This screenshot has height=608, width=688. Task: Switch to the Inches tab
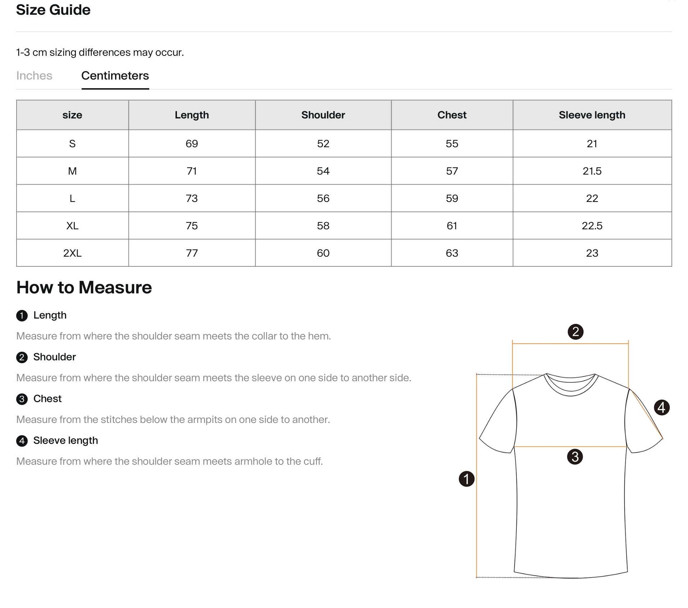pos(34,76)
